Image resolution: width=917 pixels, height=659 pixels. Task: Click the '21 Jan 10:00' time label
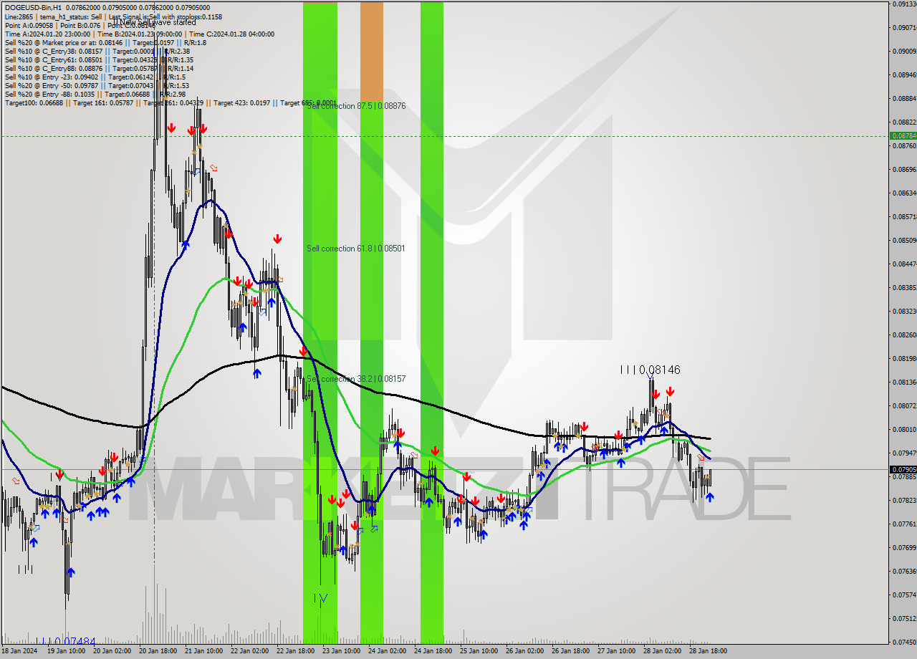203,651
